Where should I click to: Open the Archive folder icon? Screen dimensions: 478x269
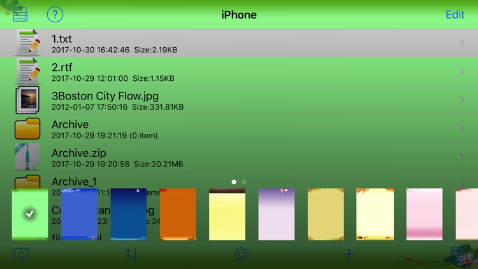pos(27,128)
